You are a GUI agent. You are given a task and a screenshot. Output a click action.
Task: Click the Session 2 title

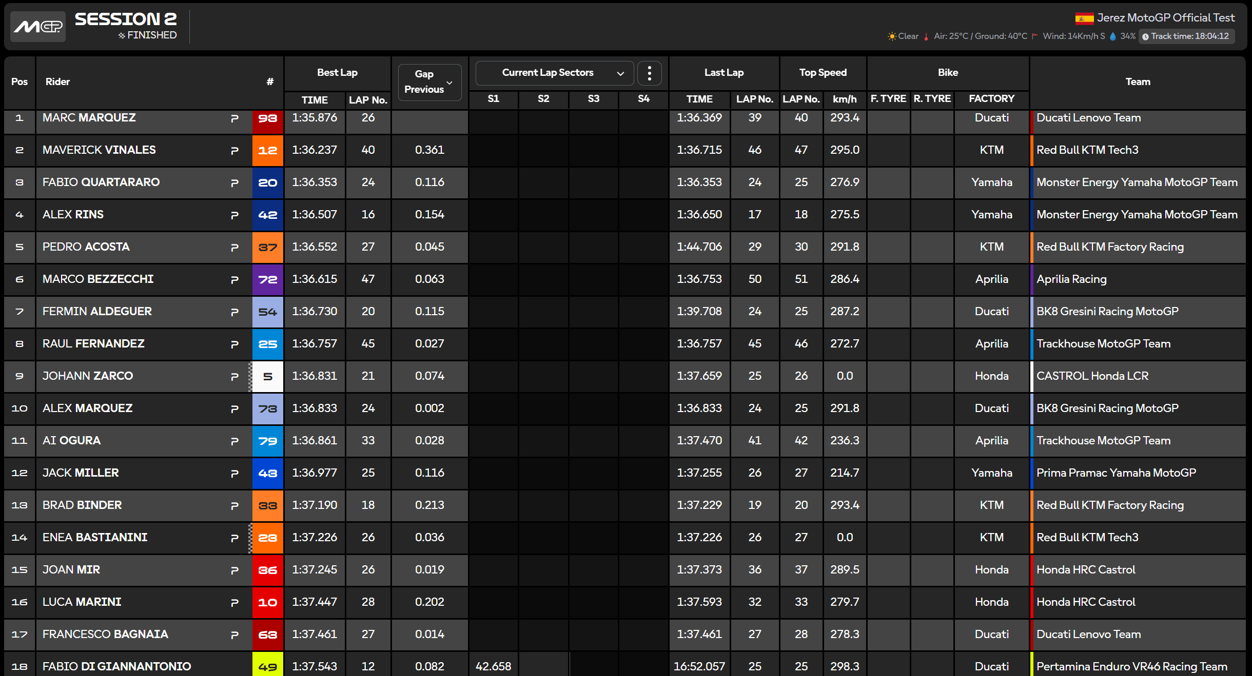pos(126,19)
